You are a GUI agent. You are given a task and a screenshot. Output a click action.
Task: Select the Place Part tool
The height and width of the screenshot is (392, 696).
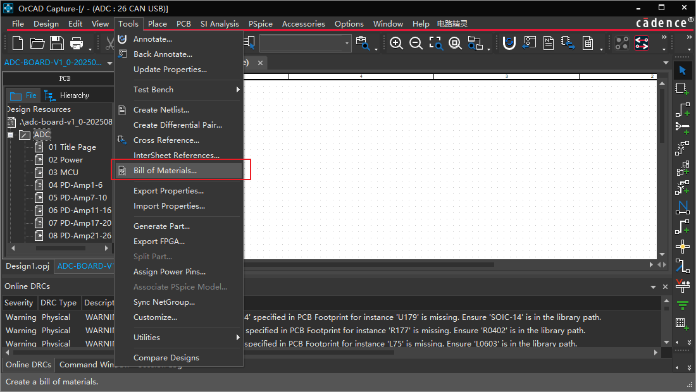682,89
